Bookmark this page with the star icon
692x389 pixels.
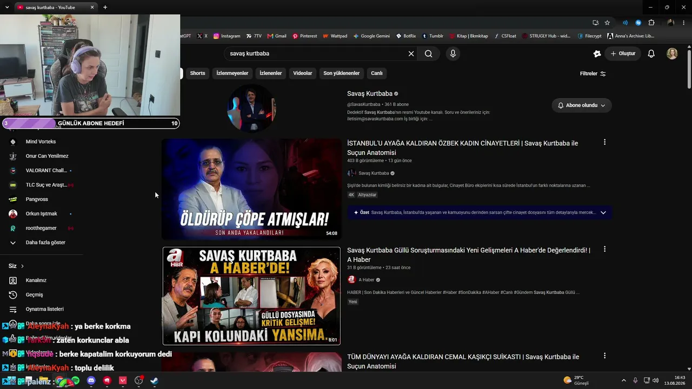607,23
